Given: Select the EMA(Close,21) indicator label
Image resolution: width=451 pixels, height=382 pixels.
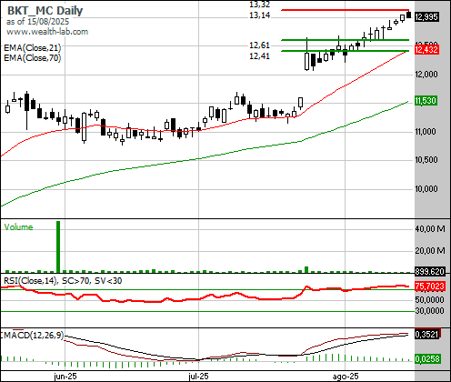Looking at the screenshot, I should pyautogui.click(x=33, y=48).
